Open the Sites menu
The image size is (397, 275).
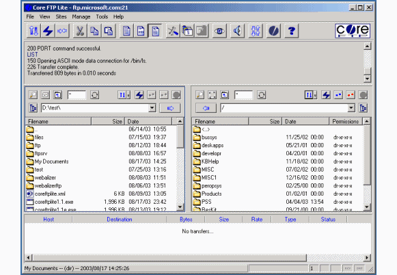pos(61,16)
